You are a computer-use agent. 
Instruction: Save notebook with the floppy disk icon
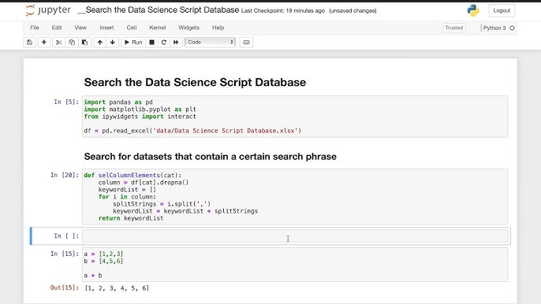tap(30, 43)
